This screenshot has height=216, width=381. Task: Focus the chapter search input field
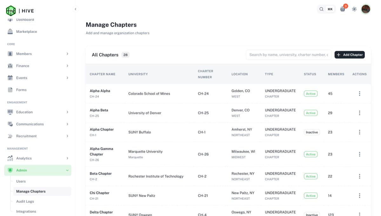[x=289, y=55]
